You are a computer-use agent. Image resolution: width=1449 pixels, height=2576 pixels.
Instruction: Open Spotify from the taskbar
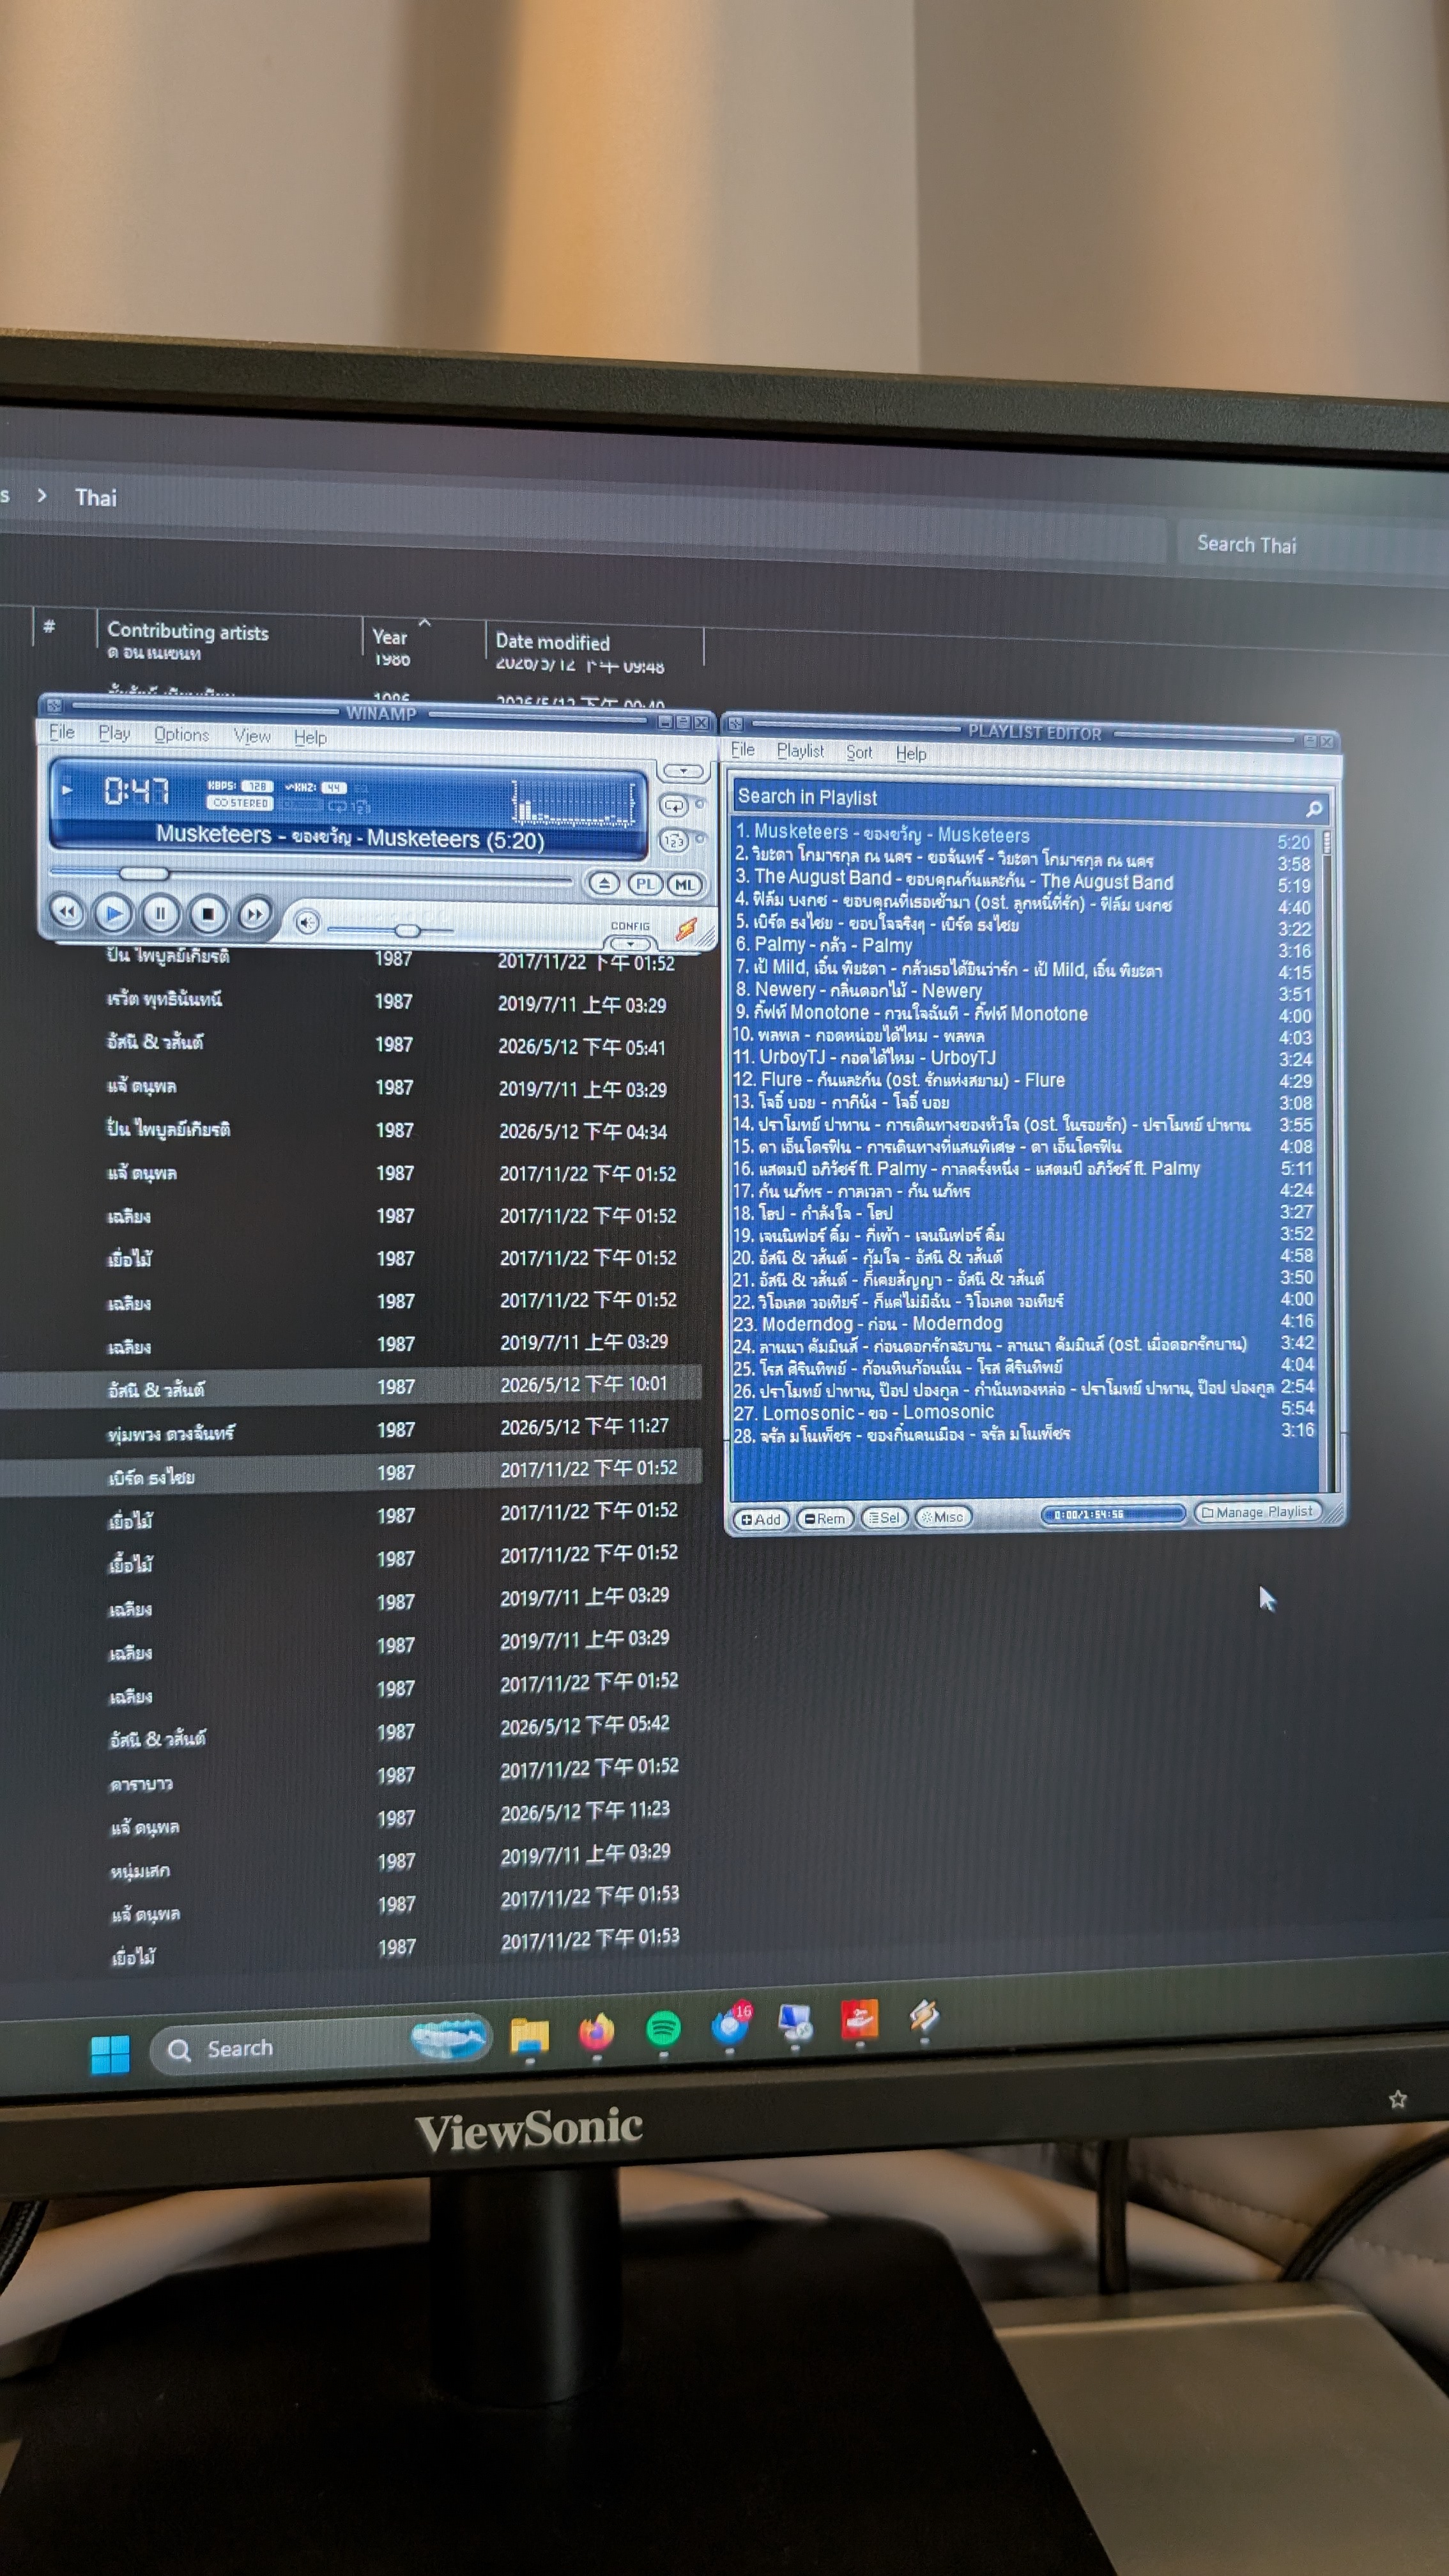(663, 2028)
